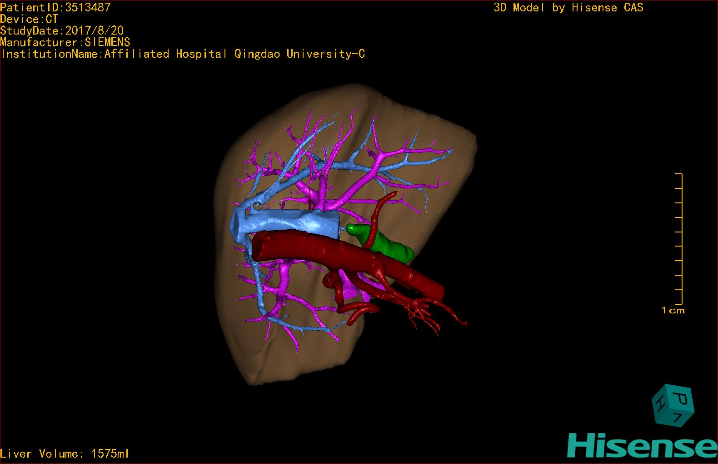
Task: Click the 'Manufacturer:SIEMENS' text
Action: [65, 42]
